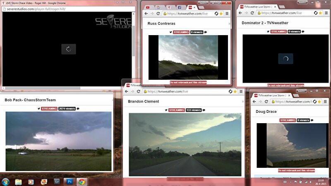331x186 pixels.
Task: Open Chrome menu in Brandon Clement window
Action: [241, 91]
